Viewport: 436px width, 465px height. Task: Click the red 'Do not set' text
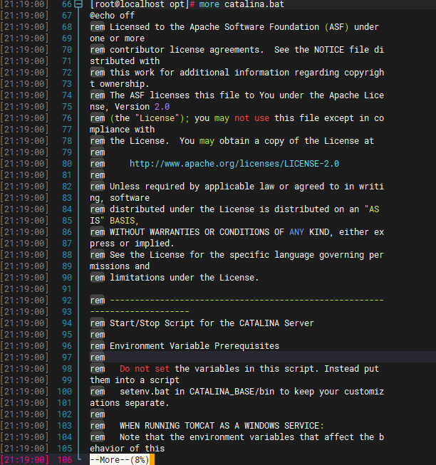click(x=145, y=369)
